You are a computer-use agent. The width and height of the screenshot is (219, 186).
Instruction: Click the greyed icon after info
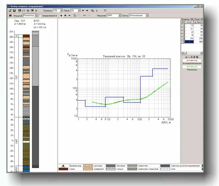click(x=105, y=11)
